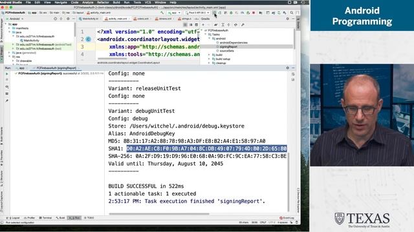Open TODO tool window button
This screenshot has width=414, height=232.
point(89,218)
